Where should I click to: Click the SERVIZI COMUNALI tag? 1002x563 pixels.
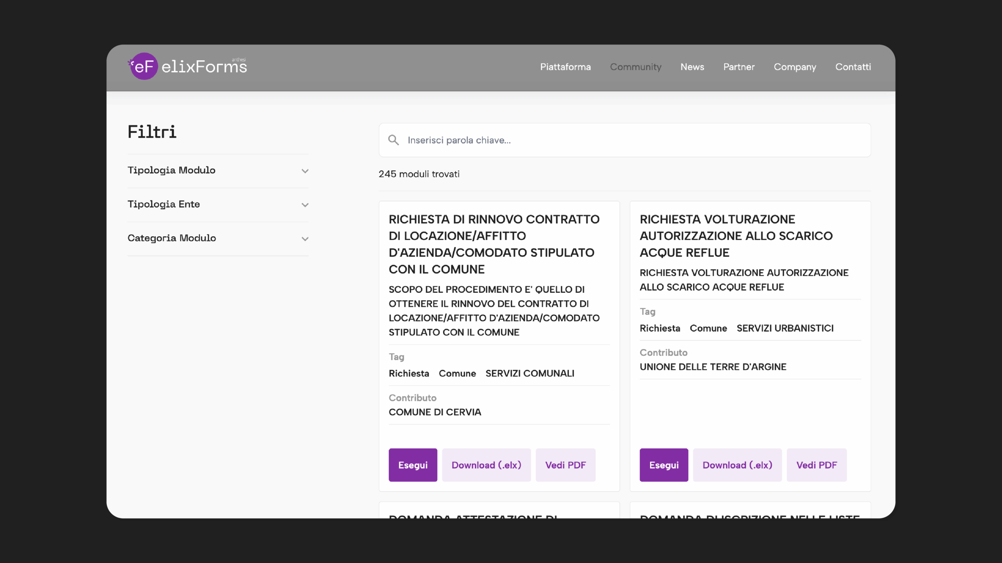tap(530, 373)
